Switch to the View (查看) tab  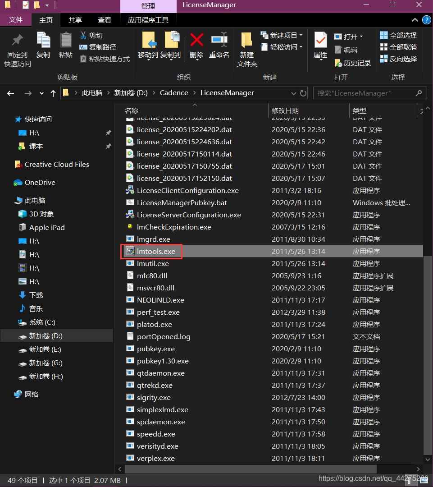[x=105, y=20]
